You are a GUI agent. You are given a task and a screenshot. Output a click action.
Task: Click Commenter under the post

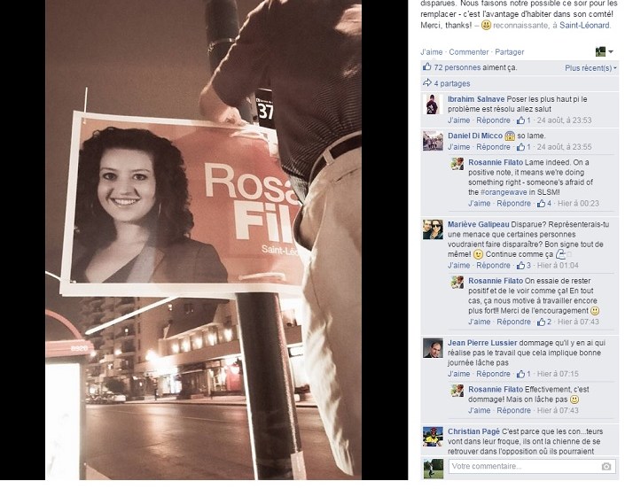pyautogui.click(x=469, y=52)
